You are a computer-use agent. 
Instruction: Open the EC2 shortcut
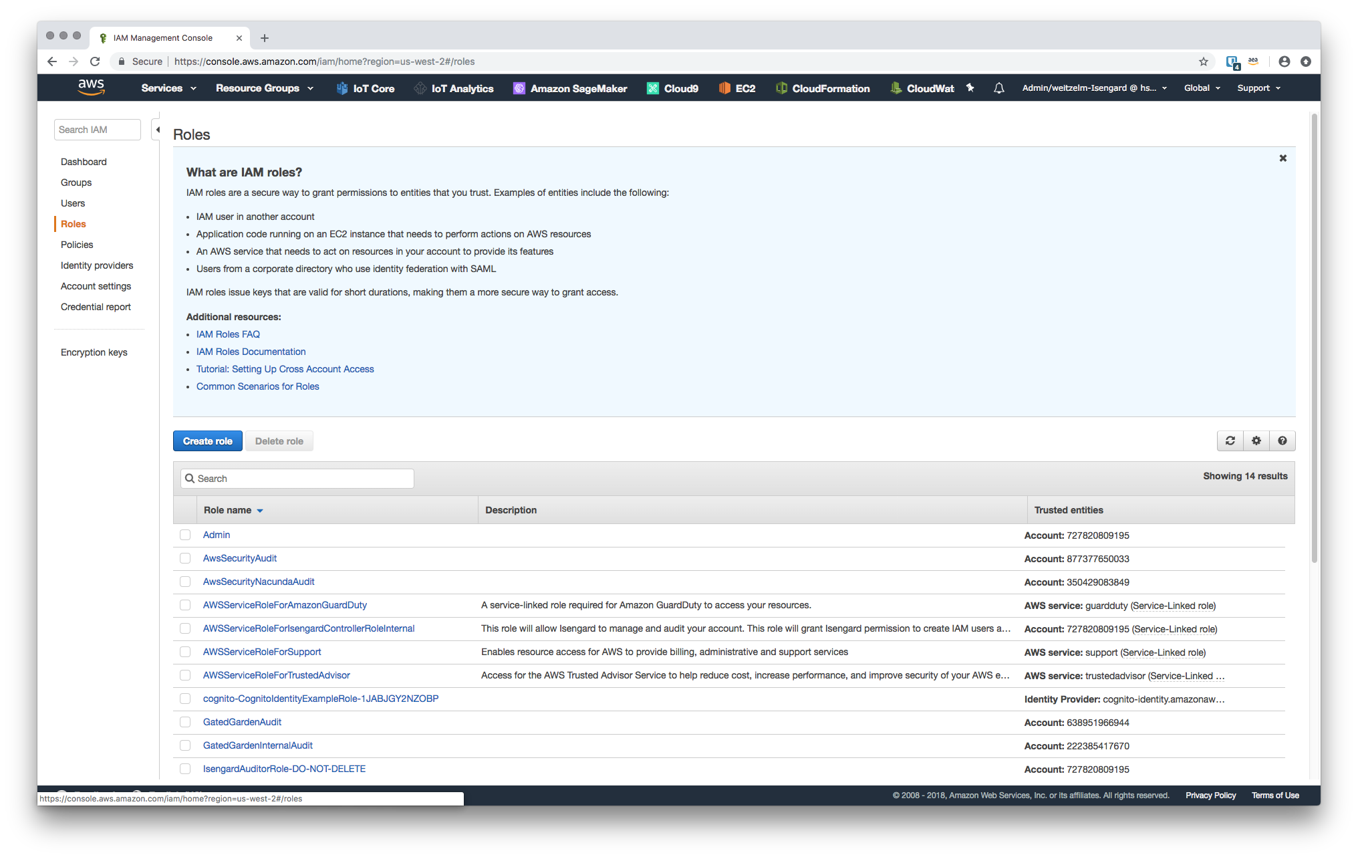click(737, 88)
